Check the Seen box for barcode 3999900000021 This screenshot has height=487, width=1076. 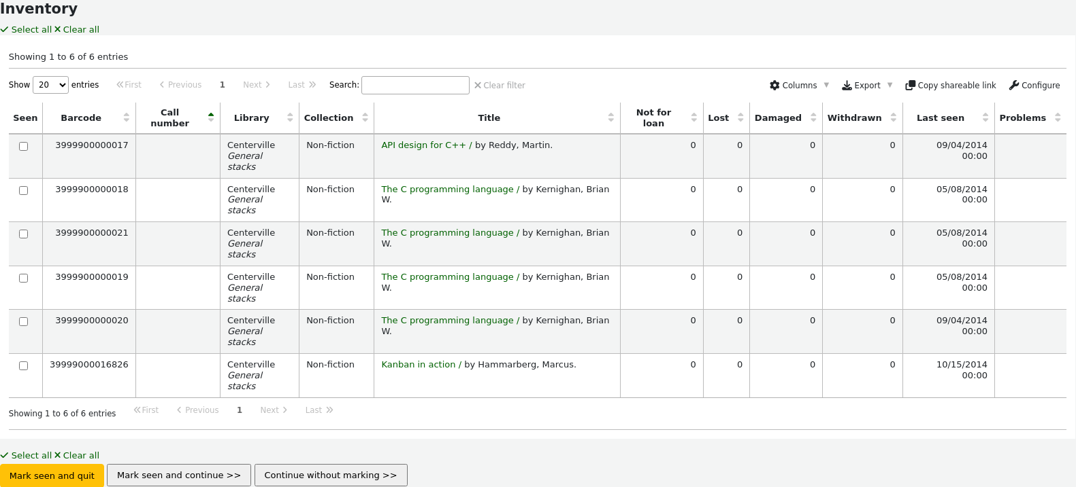pyautogui.click(x=24, y=234)
